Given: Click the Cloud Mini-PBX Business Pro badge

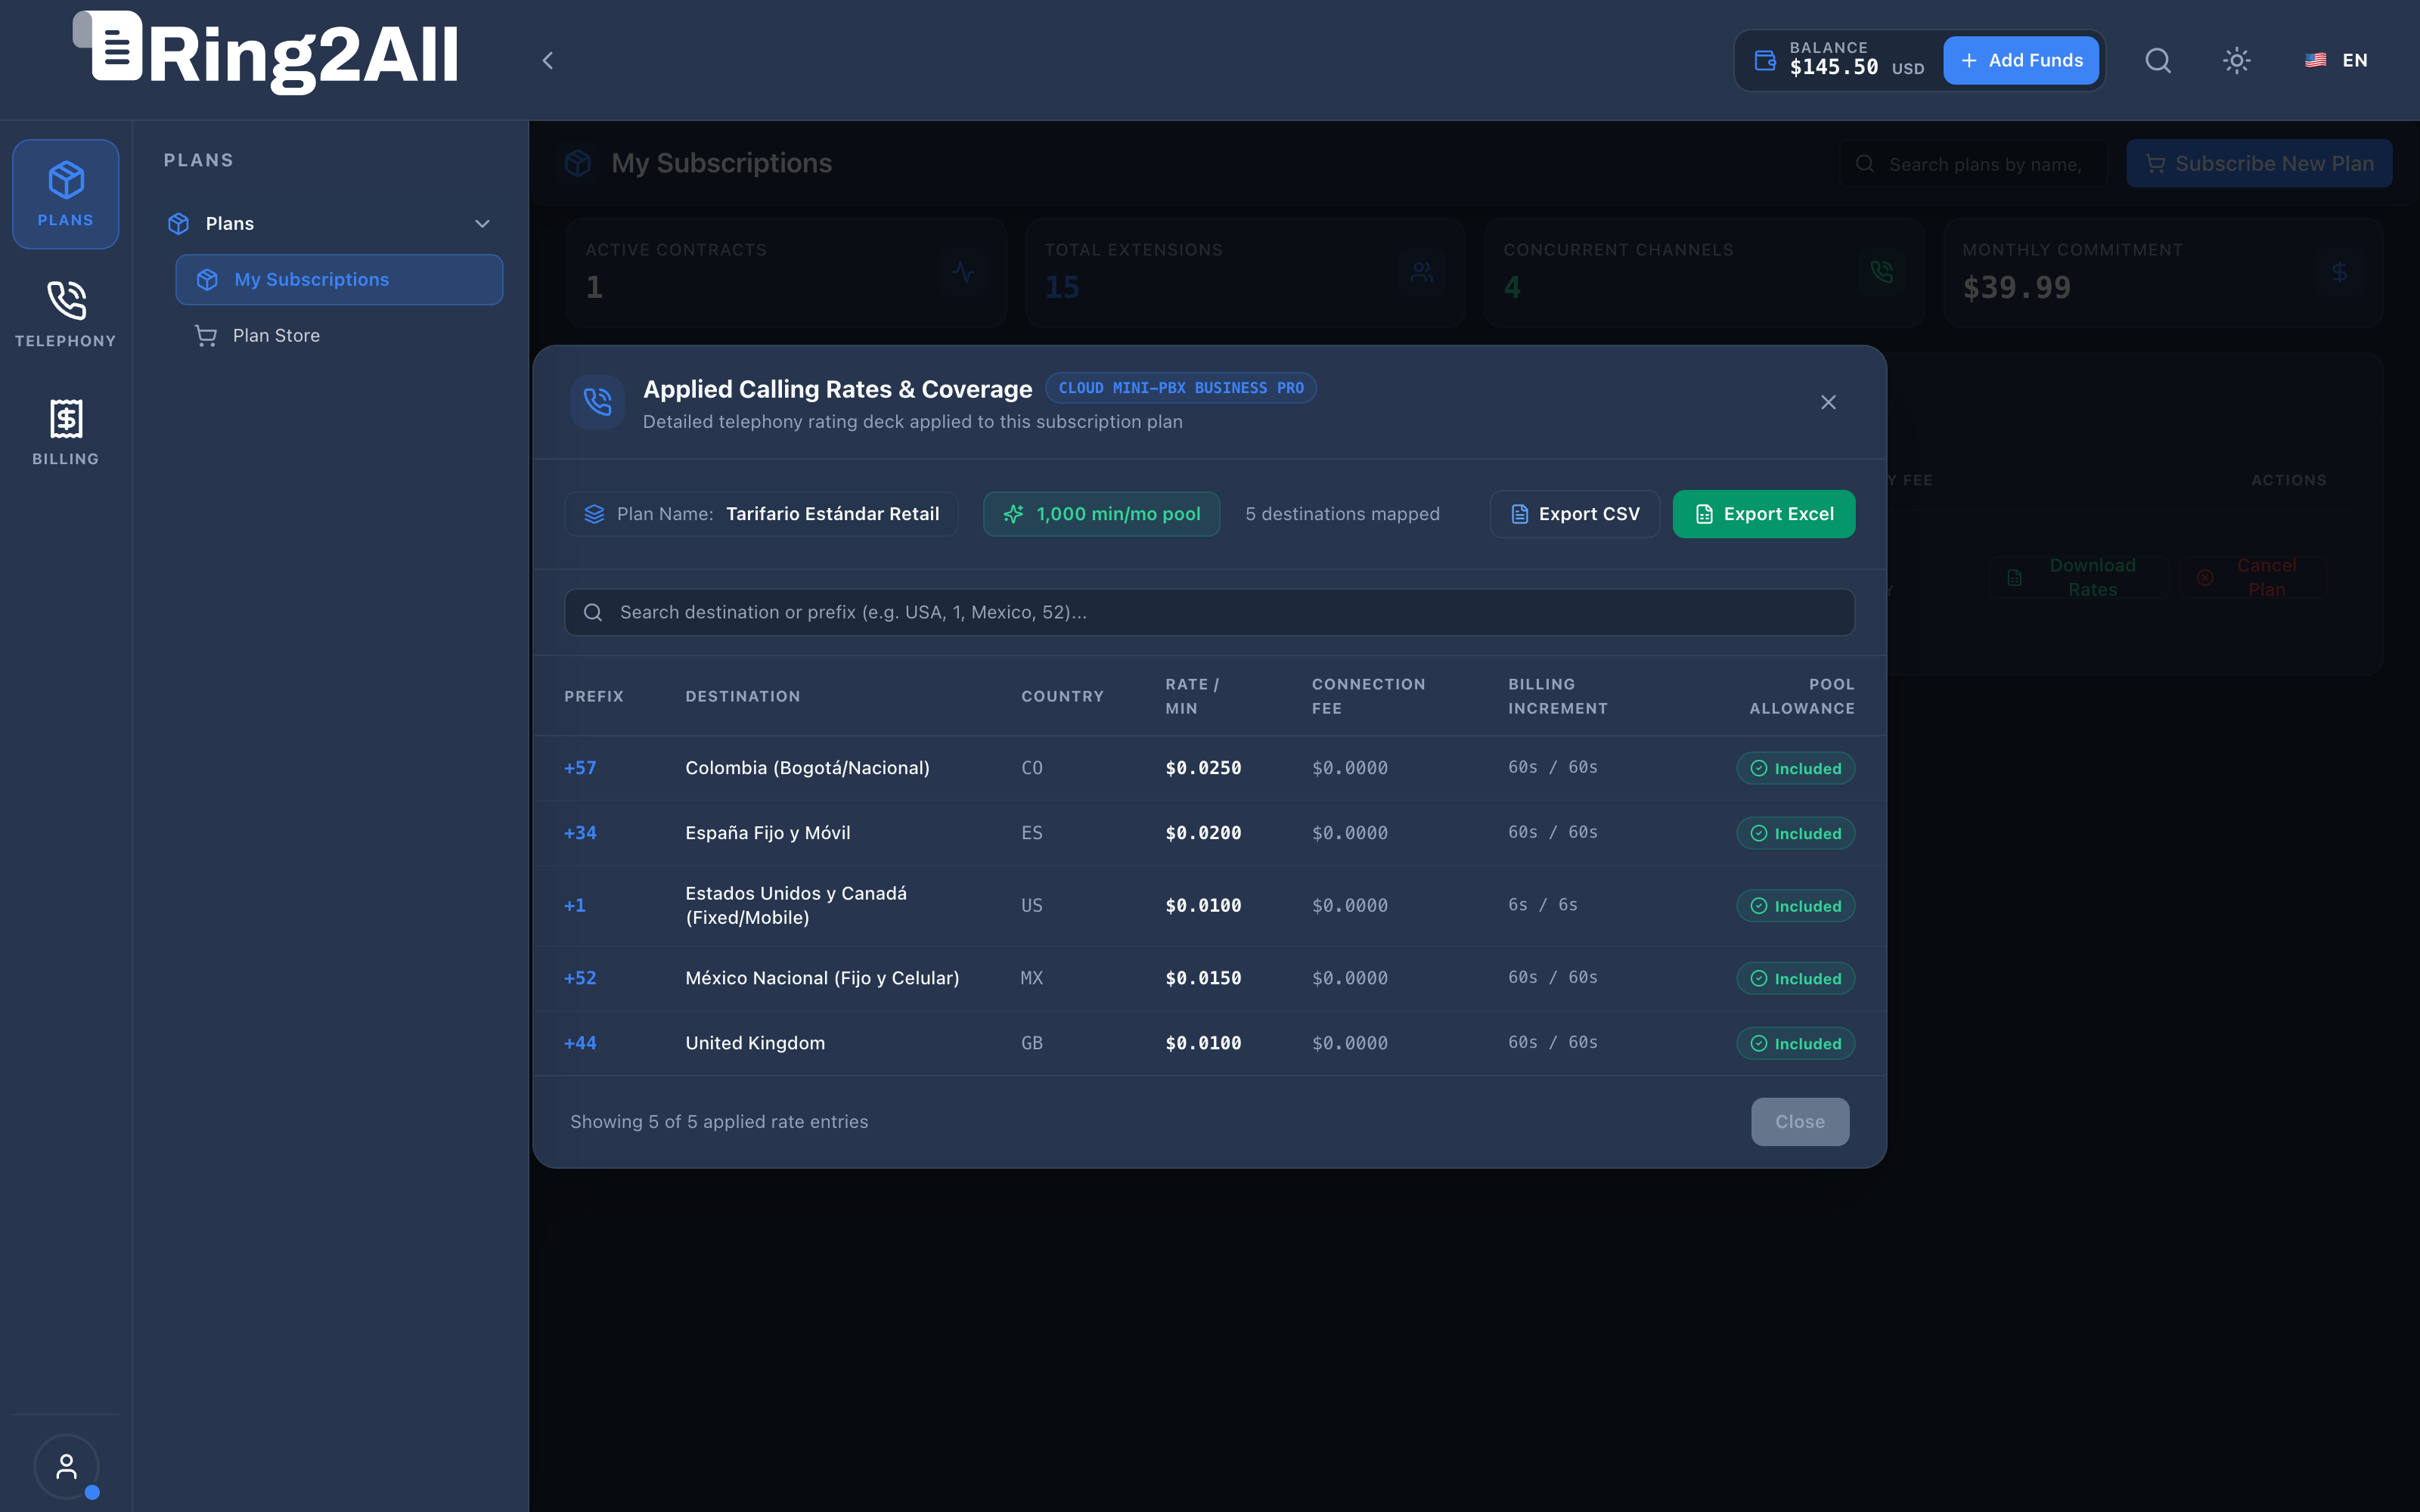Looking at the screenshot, I should pos(1181,388).
